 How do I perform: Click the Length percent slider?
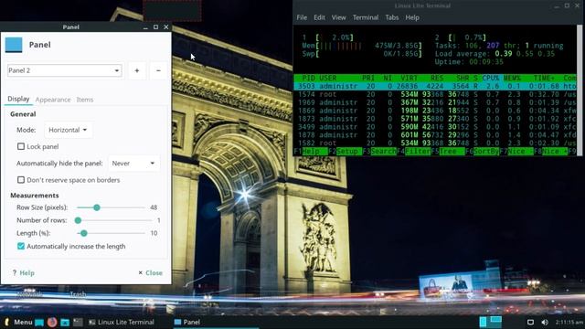coord(111,233)
